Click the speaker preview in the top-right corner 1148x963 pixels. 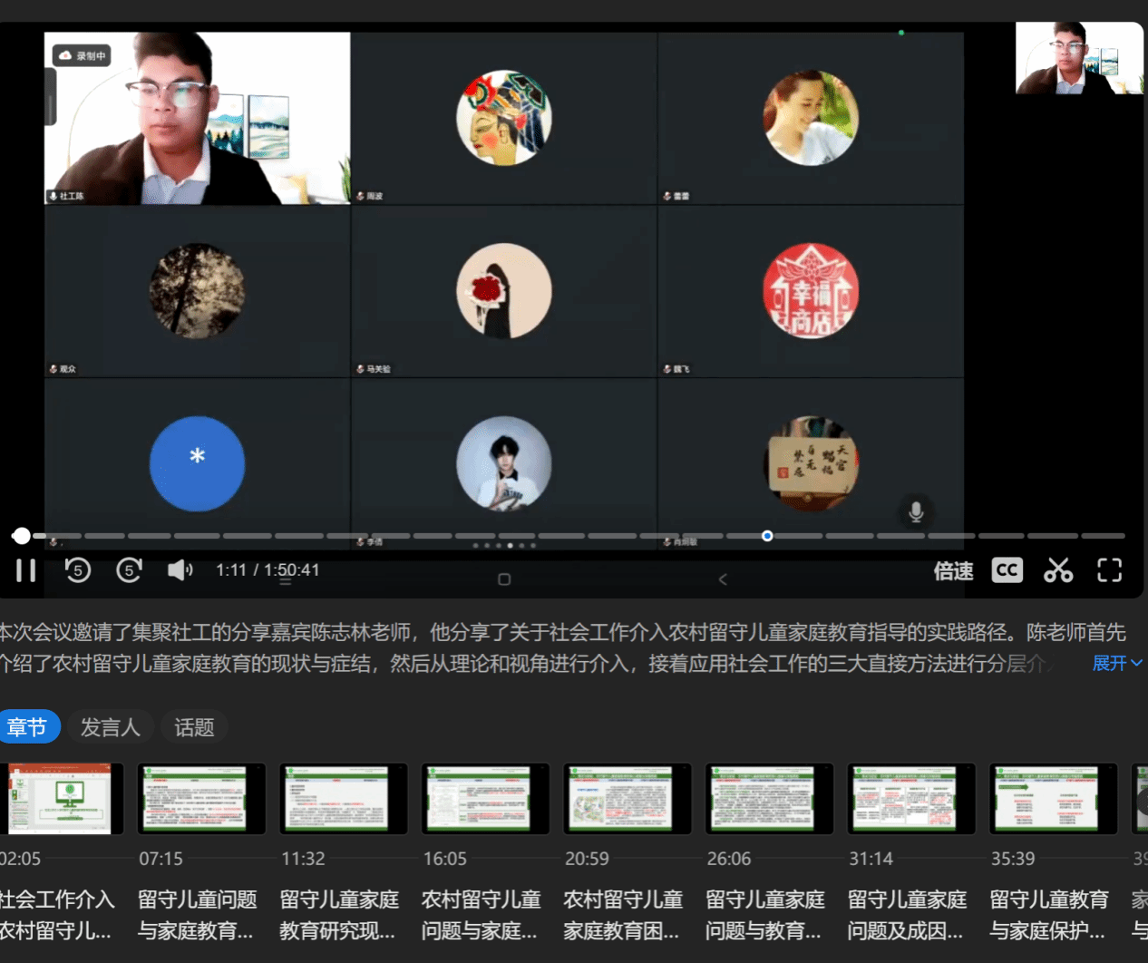[x=1079, y=58]
